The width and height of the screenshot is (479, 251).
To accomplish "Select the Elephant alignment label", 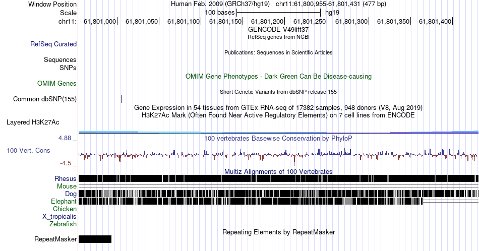I will coord(64,201).
